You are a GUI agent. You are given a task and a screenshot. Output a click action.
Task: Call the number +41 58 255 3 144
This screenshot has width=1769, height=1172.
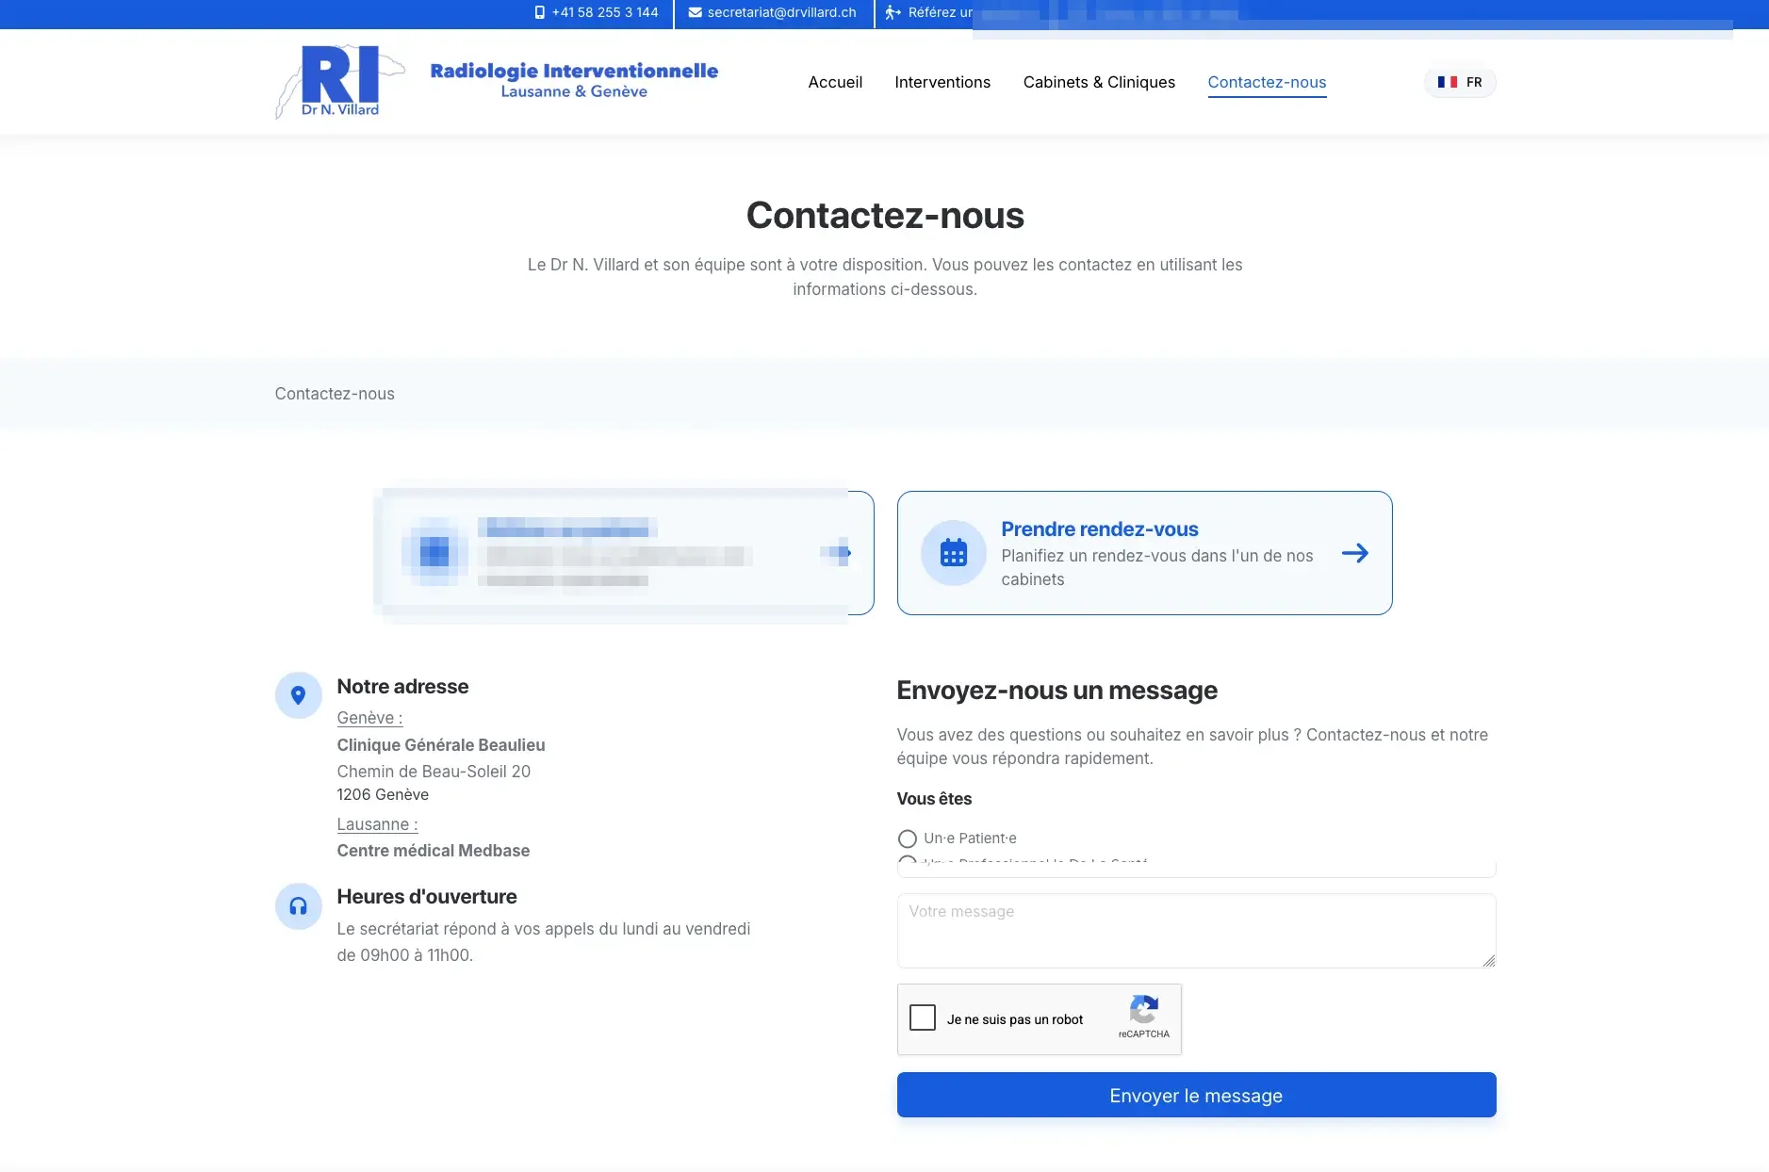pos(605,12)
